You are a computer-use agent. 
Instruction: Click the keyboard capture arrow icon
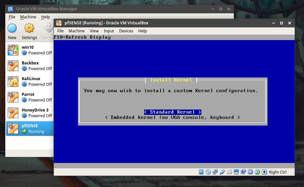pos(264,172)
